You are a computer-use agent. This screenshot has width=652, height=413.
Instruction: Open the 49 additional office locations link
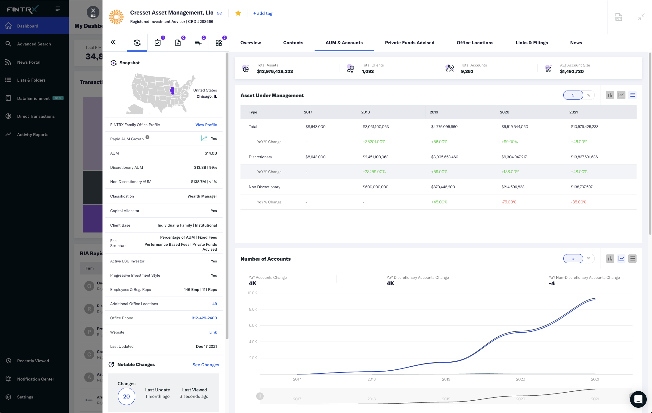click(215, 304)
